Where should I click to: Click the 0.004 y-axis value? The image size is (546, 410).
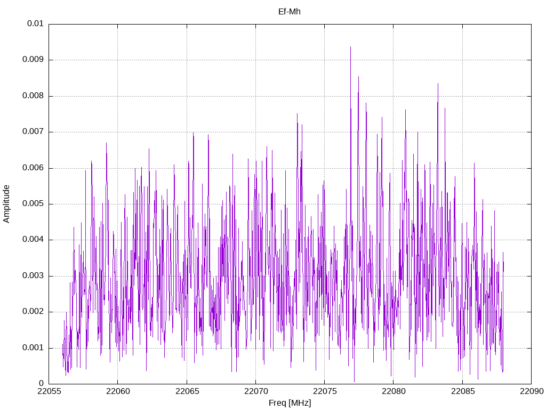(33, 240)
